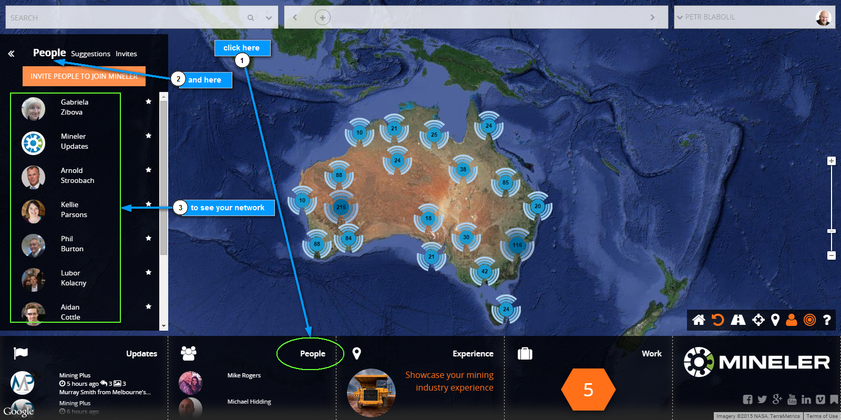Select the road view icon
Screen dimensions: 841x420
click(x=738, y=320)
